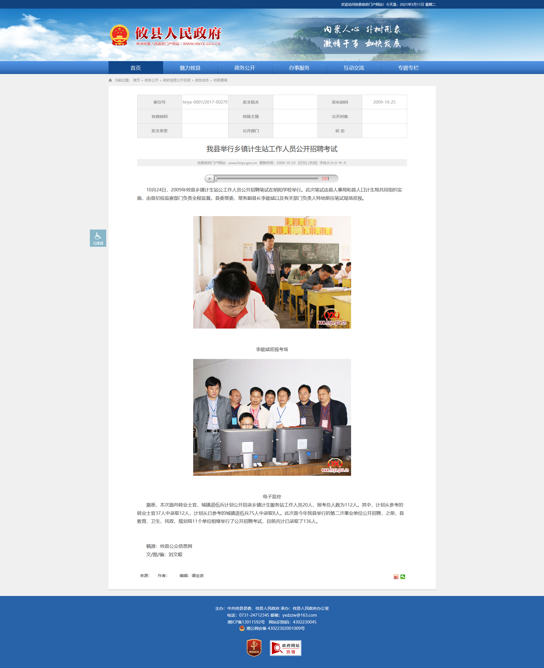Go to 办事服务 in the navigation bar
544x668 pixels.
click(x=299, y=68)
